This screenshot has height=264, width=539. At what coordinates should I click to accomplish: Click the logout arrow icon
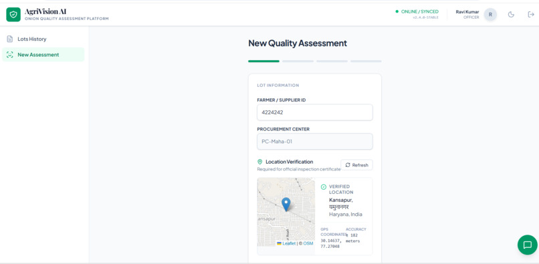pos(531,15)
